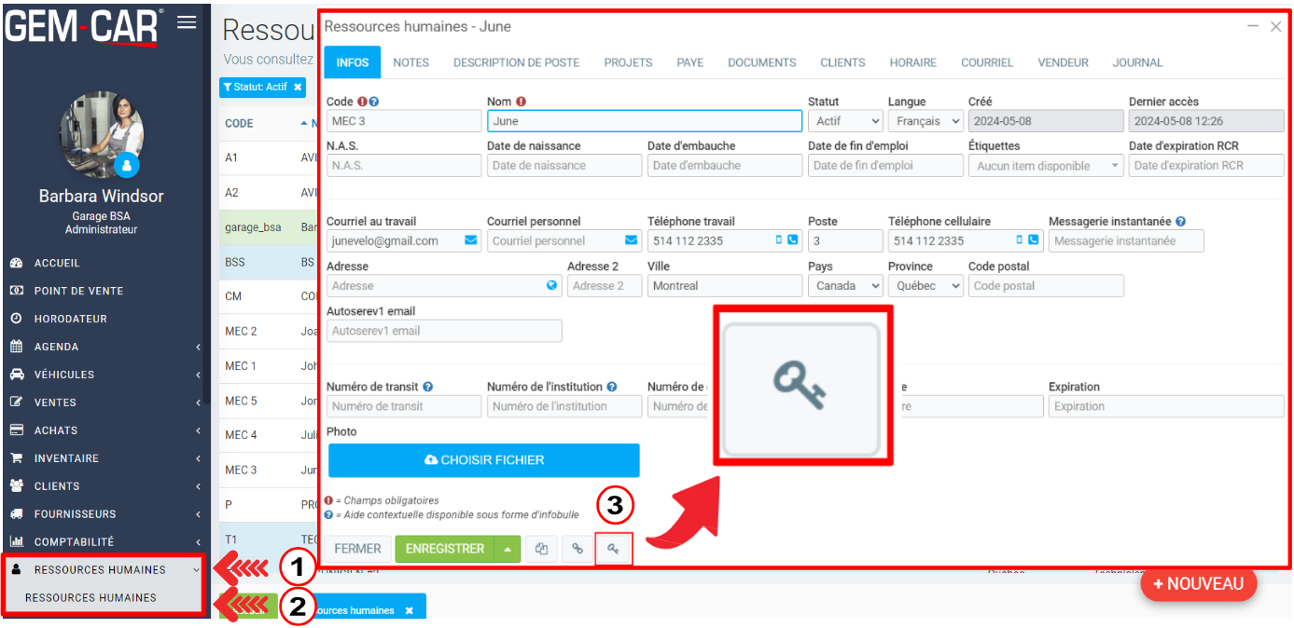Viewport: 1294px width, 628px height.
Task: Click the envelope icon in Courriel au travail
Action: [x=470, y=240]
